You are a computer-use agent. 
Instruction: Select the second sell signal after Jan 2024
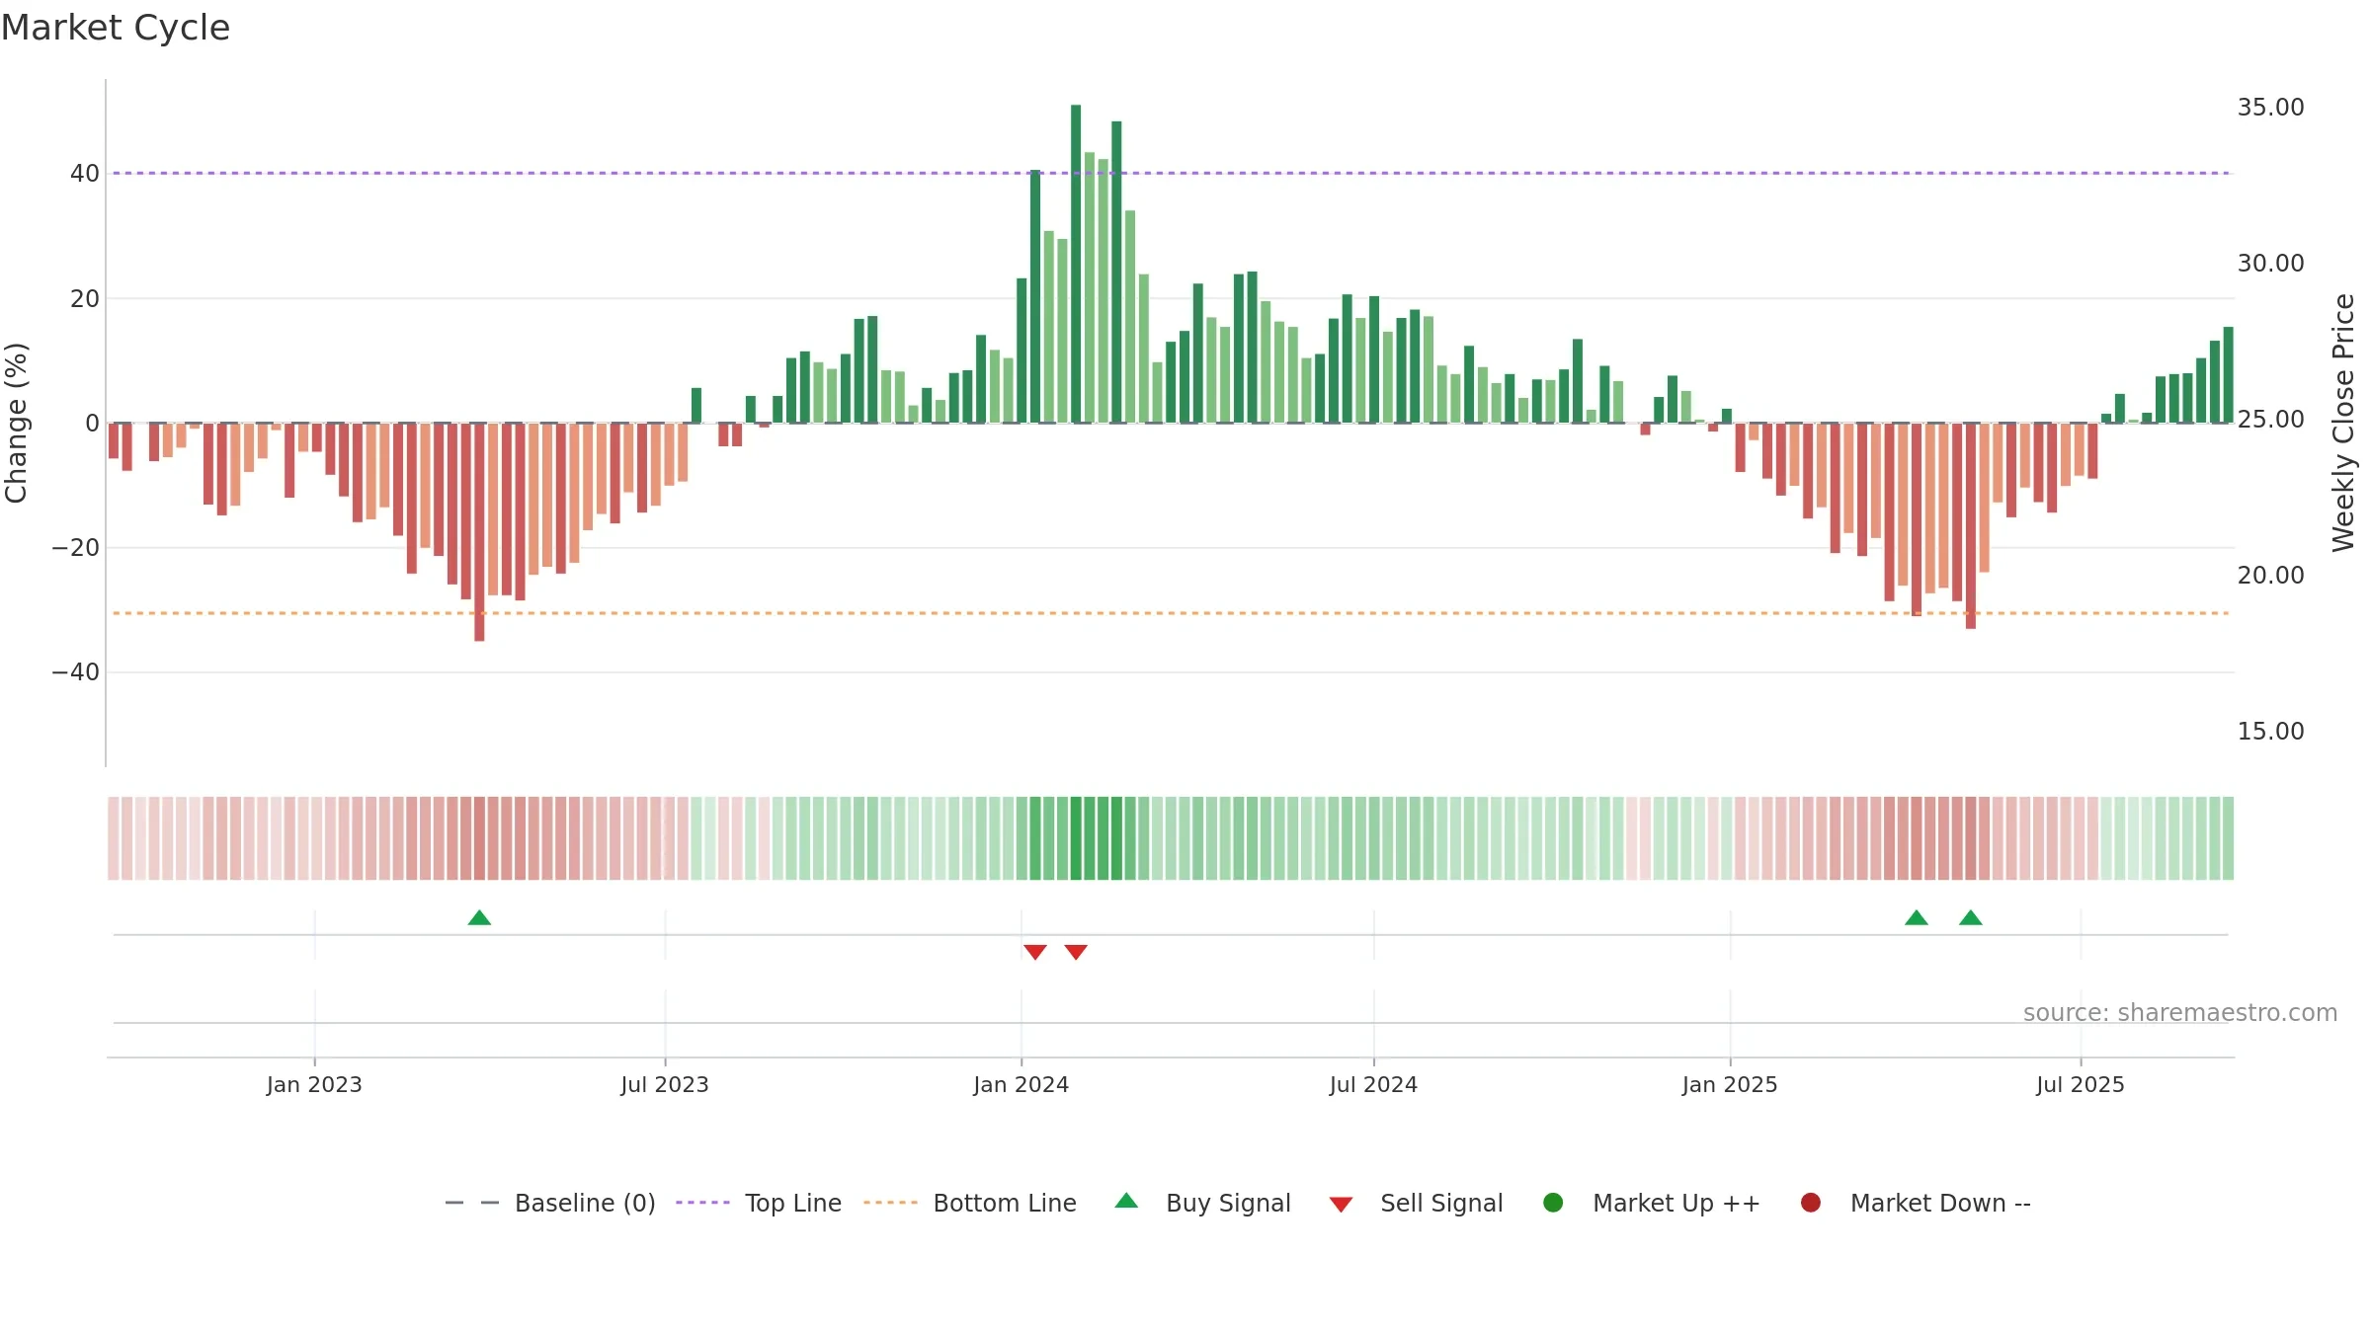point(1076,952)
